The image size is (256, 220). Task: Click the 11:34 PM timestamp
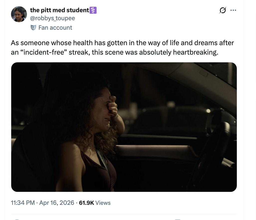23,203
